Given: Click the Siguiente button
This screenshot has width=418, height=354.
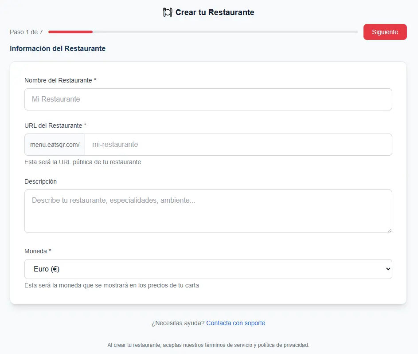Looking at the screenshot, I should click(x=385, y=32).
